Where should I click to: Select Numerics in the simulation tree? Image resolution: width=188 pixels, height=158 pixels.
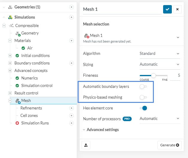29,78
